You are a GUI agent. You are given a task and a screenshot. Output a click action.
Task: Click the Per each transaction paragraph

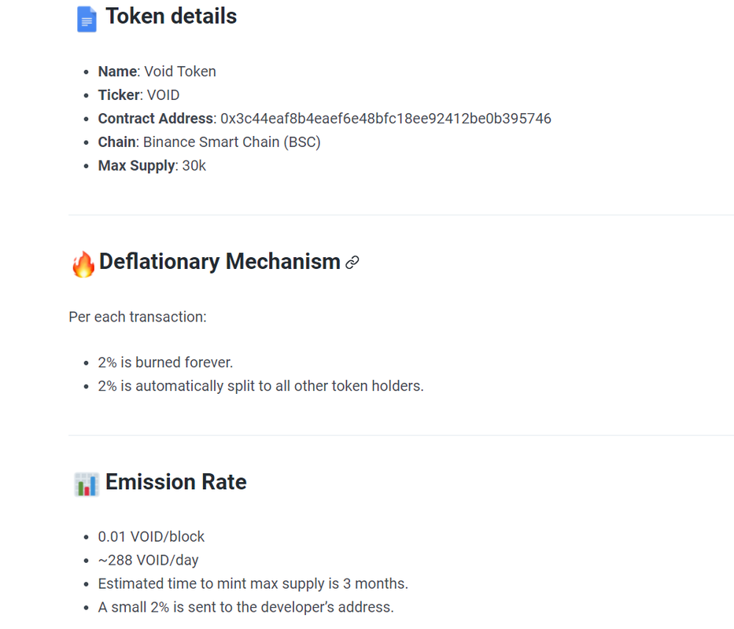(138, 317)
